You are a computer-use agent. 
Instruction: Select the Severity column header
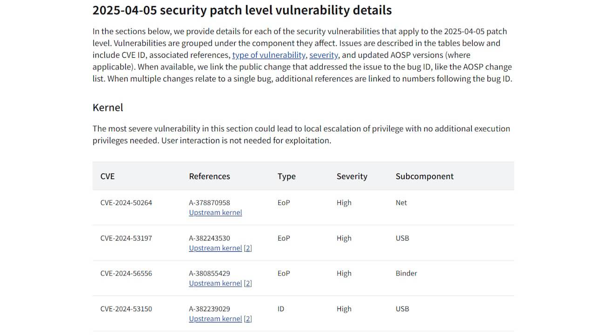[352, 176]
